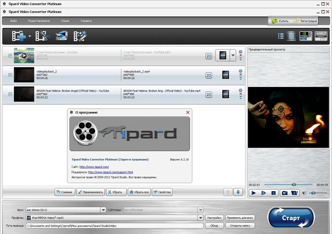Open the Звук audio track dropdown
This screenshot has height=234, width=332.
click(x=103, y=210)
